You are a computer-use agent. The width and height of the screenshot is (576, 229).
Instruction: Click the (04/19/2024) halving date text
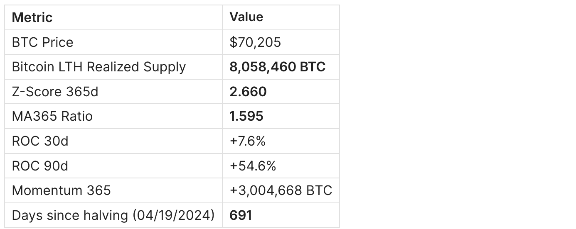point(174,215)
